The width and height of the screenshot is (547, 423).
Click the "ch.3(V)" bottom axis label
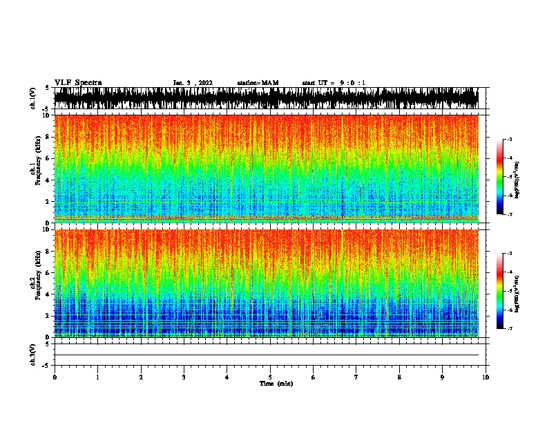33,355
